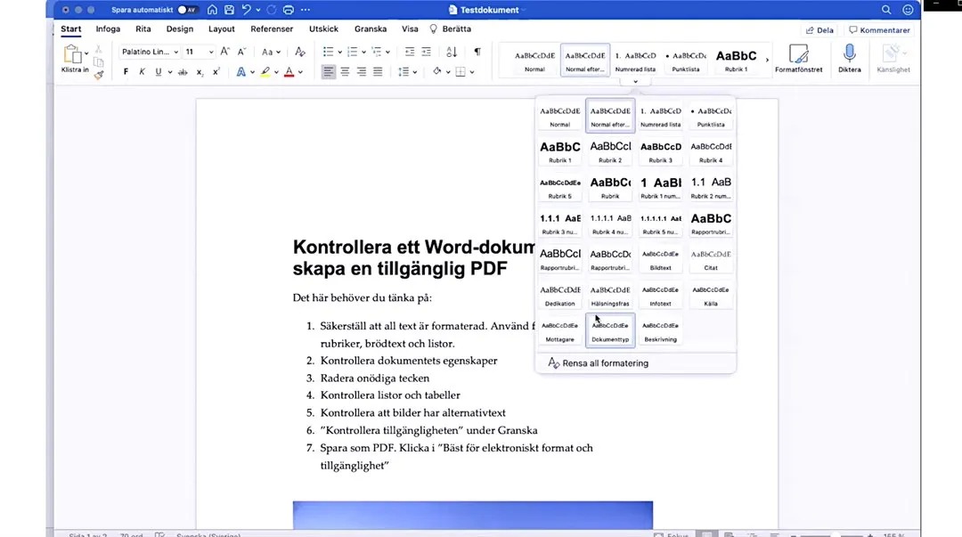Show paragraph marks with the pilcrow icon
The height and width of the screenshot is (537, 962).
pyautogui.click(x=477, y=51)
